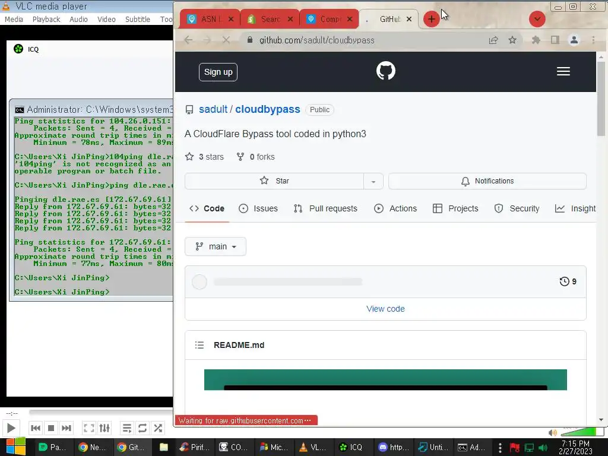Click the side panel icon in Chrome toolbar
This screenshot has width=608, height=456.
click(555, 40)
